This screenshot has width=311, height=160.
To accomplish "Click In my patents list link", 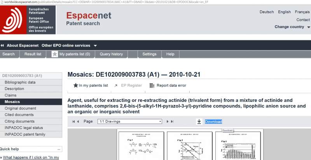I will [x=93, y=86].
